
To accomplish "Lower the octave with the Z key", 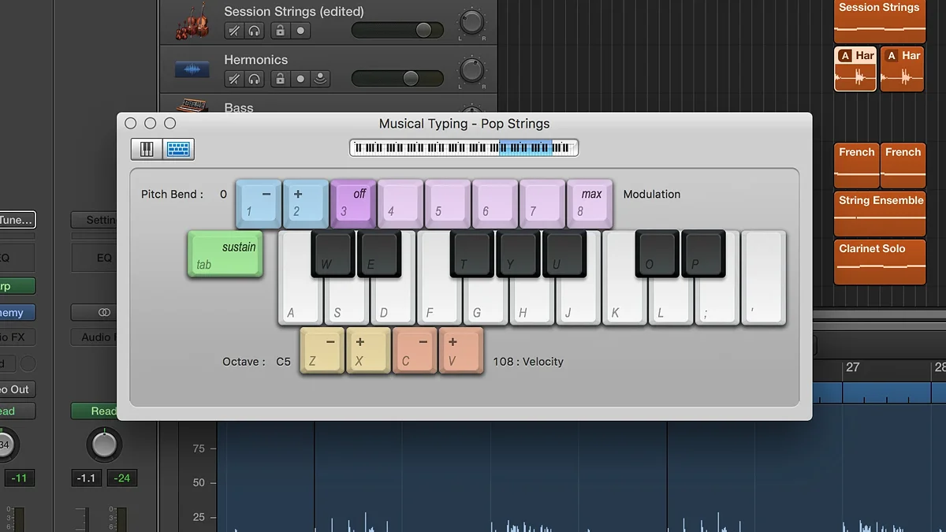I will pos(322,351).
